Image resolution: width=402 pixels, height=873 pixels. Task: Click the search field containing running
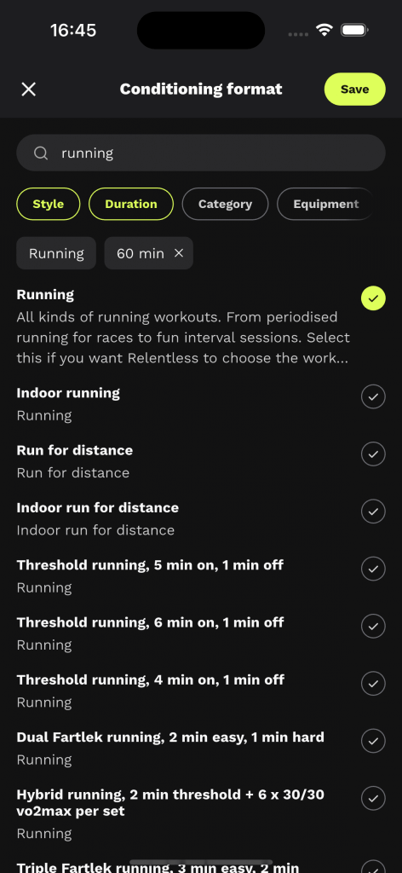tap(201, 153)
